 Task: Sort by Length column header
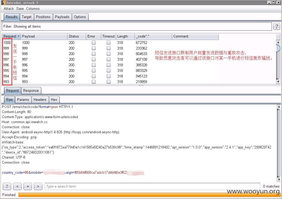pyautogui.click(x=125, y=36)
